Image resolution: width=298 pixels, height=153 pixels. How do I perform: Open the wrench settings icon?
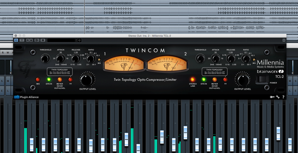coord(278,97)
